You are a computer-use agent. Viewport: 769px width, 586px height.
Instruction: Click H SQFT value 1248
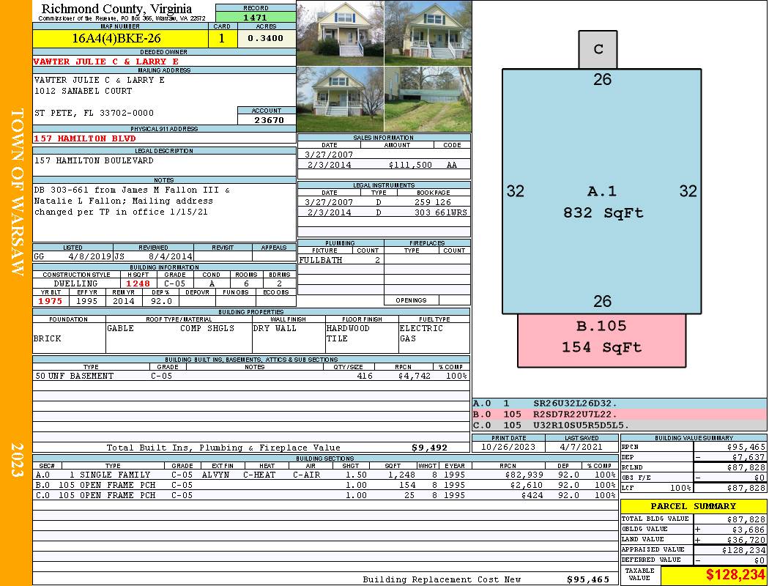tap(138, 283)
